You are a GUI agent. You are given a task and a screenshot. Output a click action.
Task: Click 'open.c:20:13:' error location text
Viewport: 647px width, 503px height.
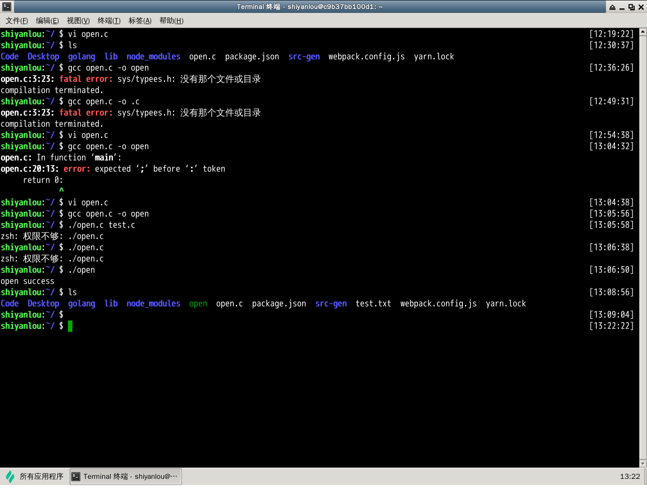point(29,169)
